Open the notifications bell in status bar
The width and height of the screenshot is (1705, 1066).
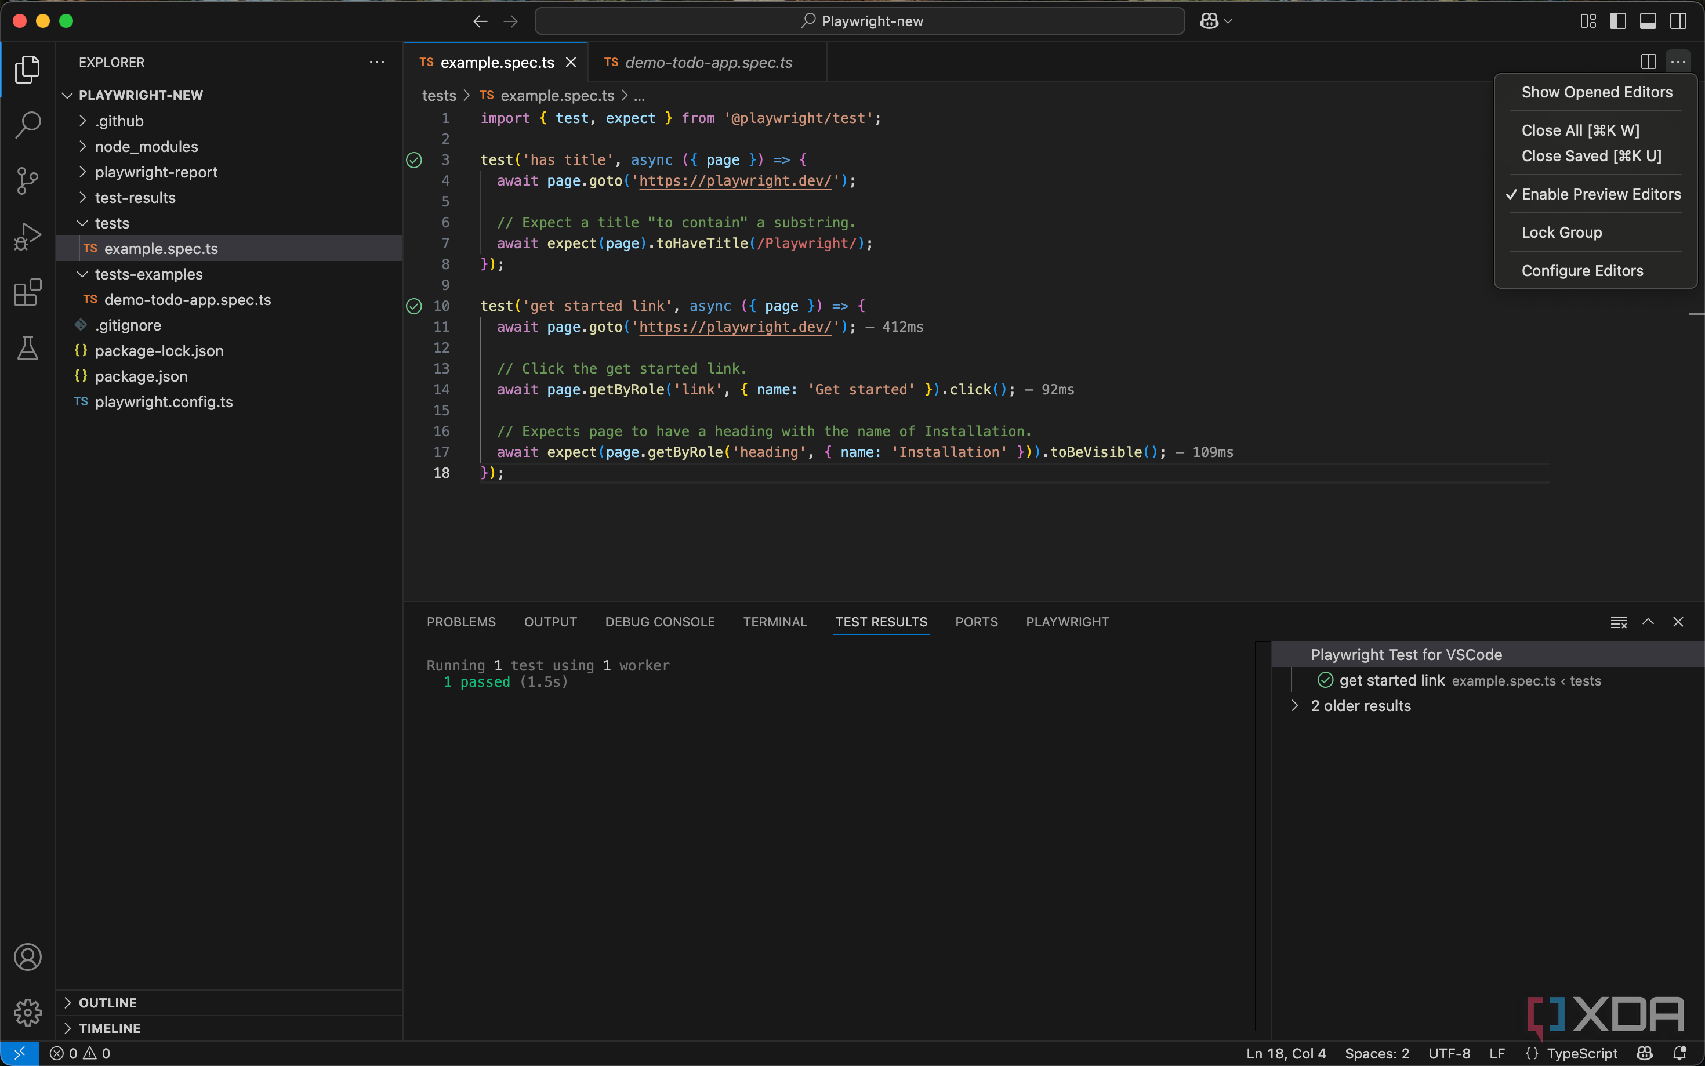coord(1679,1053)
